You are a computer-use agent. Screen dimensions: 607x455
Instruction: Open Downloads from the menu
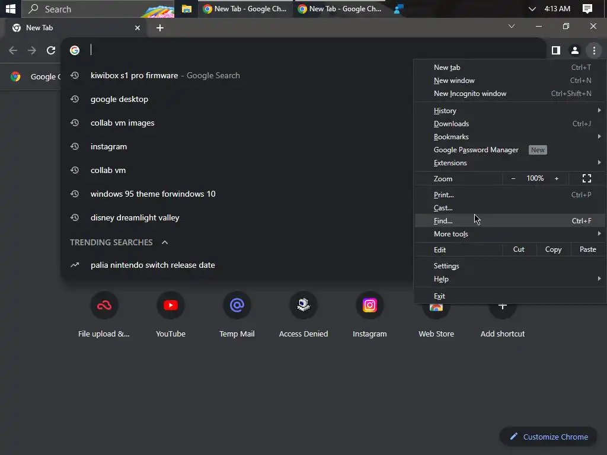(510, 124)
